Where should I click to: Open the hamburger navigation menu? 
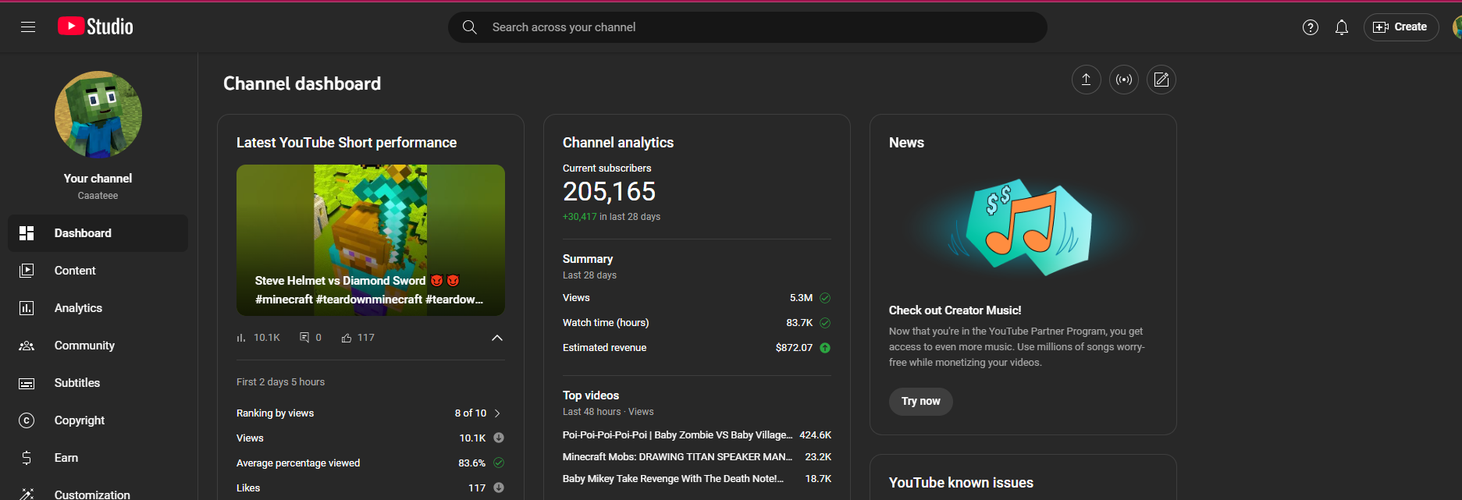point(28,27)
